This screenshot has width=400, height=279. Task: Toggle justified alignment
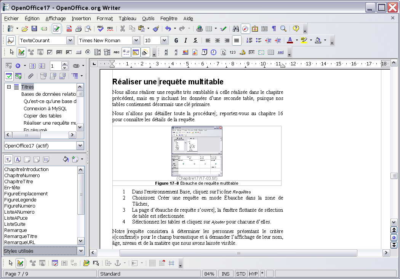[237, 40]
